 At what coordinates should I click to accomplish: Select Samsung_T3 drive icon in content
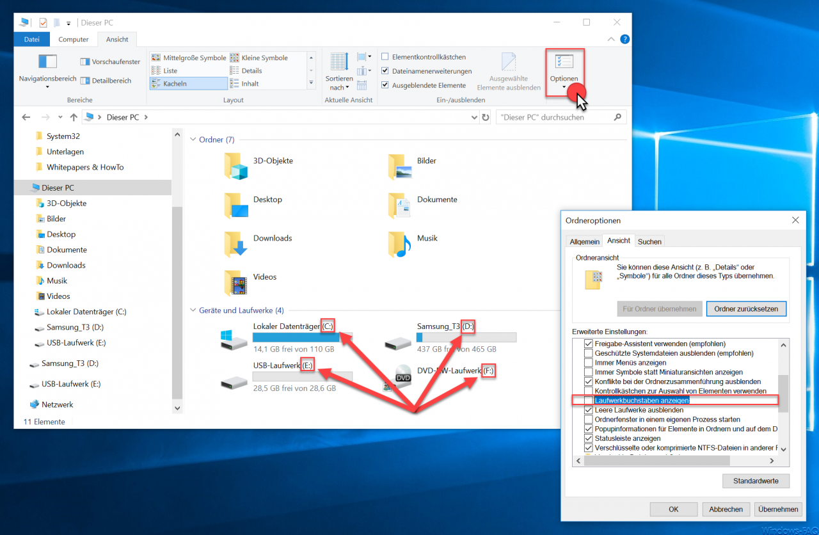click(398, 343)
